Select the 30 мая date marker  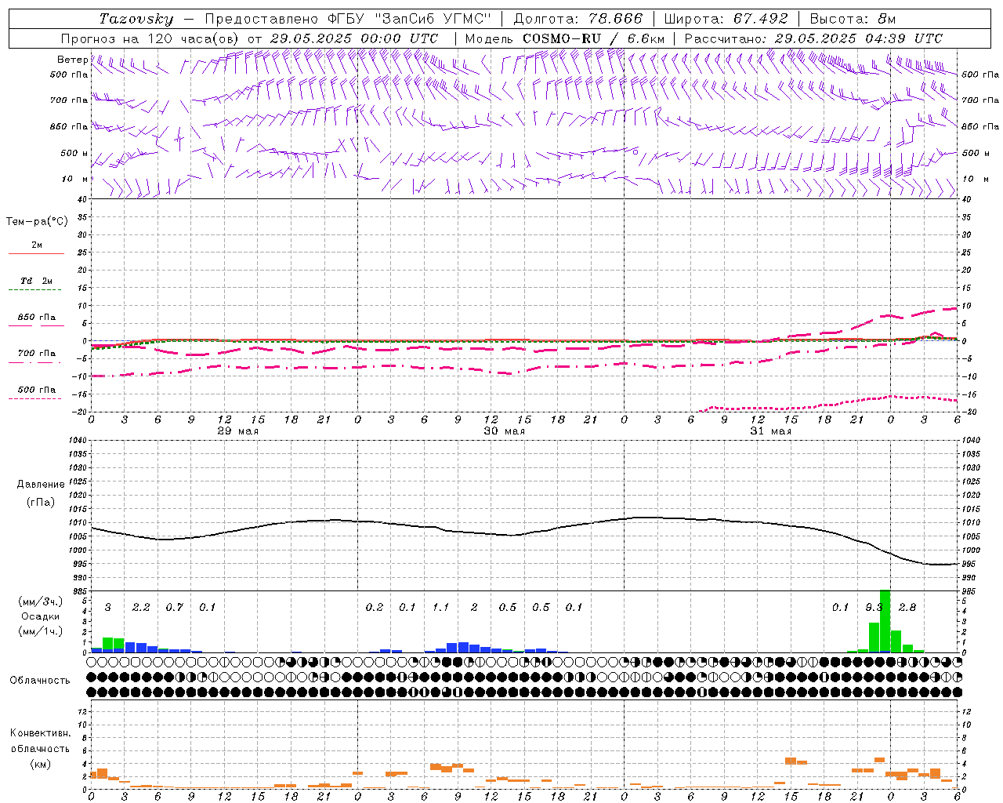(504, 431)
